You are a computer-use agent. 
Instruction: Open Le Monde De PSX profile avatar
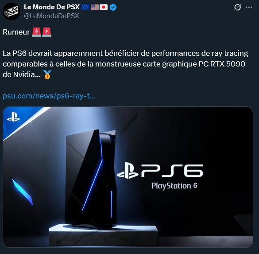tap(12, 12)
